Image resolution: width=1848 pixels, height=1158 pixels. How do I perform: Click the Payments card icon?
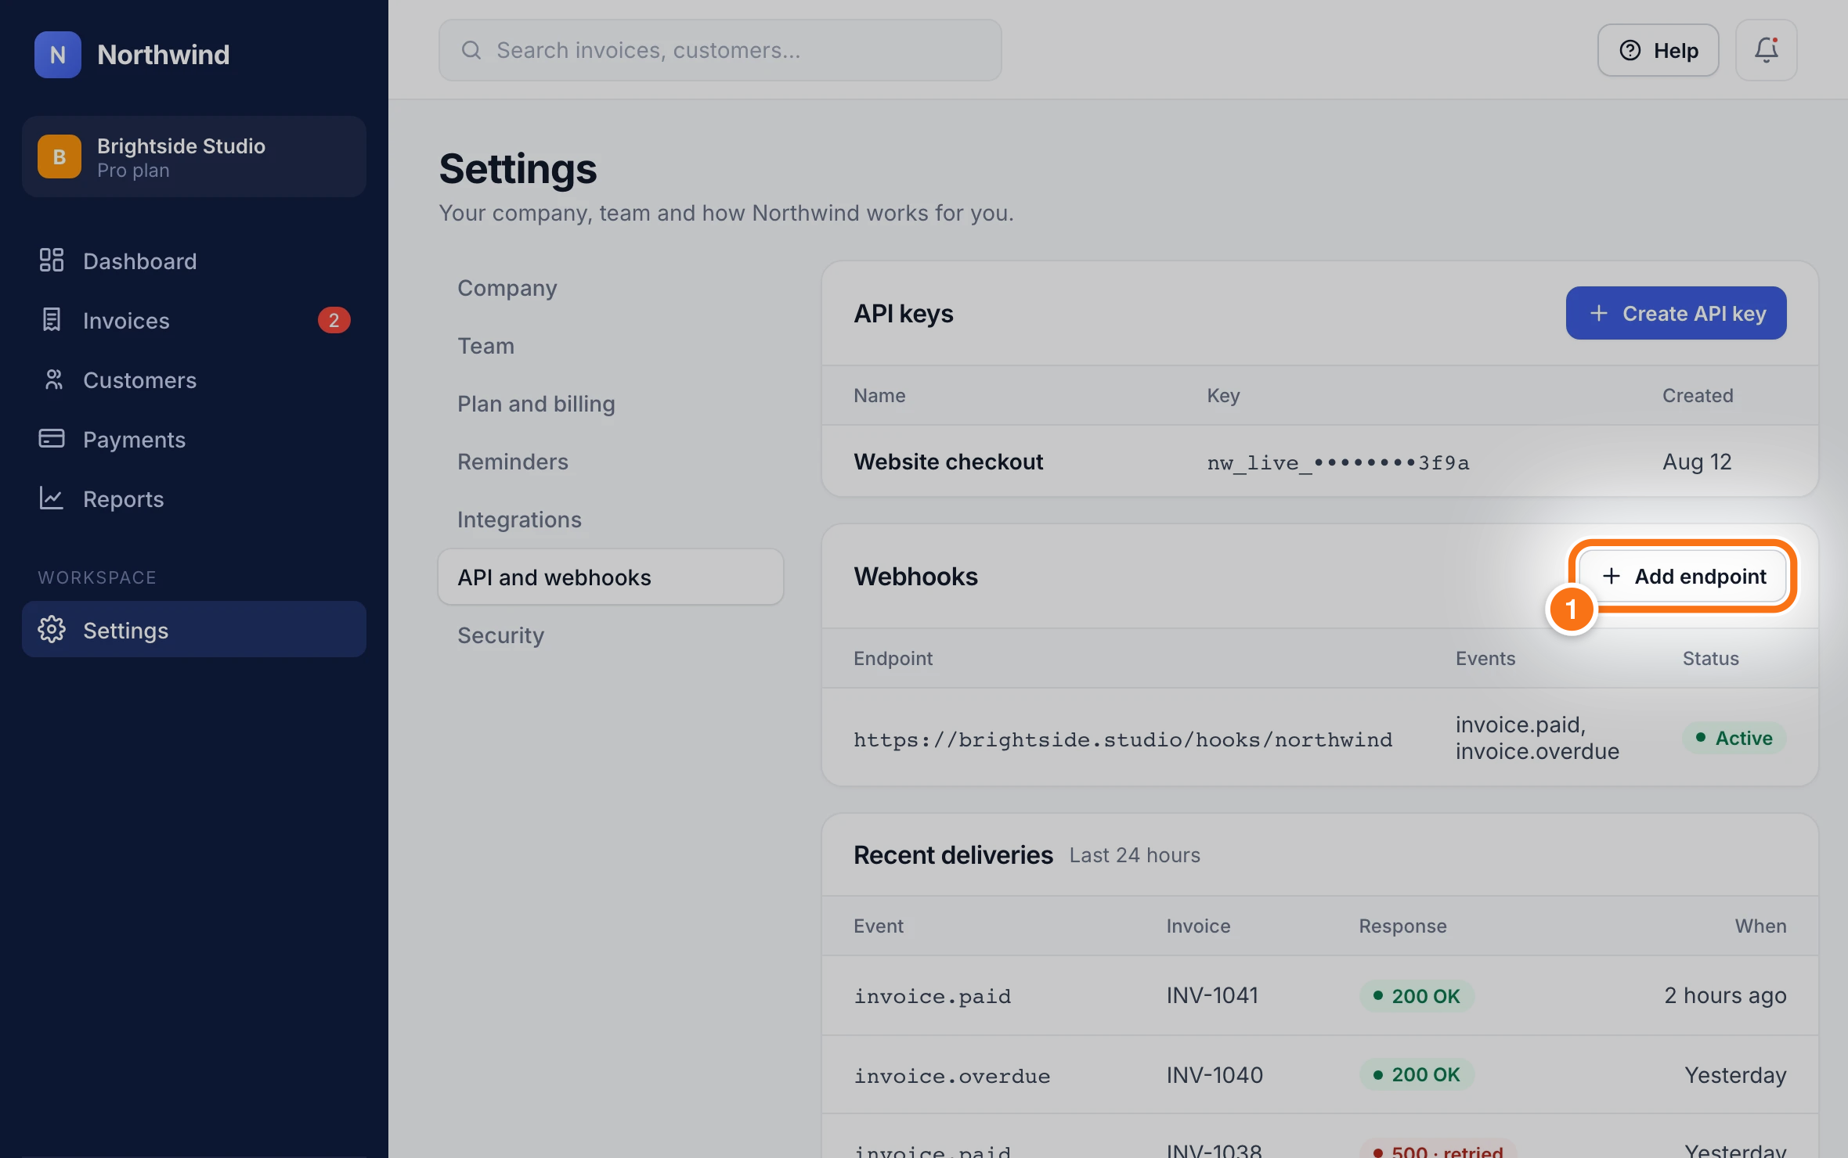pyautogui.click(x=52, y=439)
